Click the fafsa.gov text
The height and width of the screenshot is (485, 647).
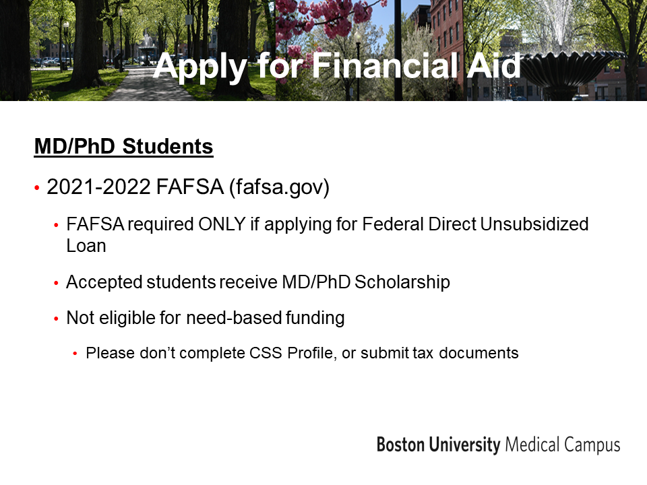coord(279,187)
